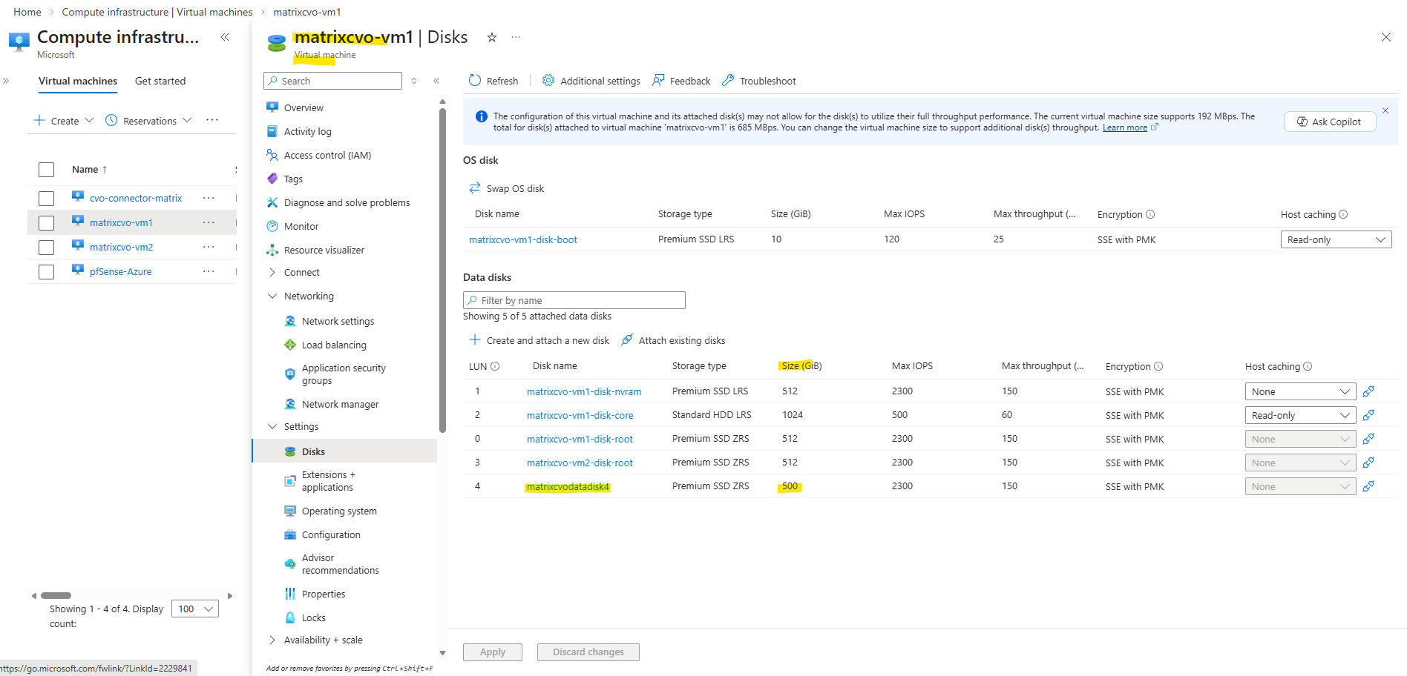Image resolution: width=1407 pixels, height=676 pixels.
Task: Open Additional settings gear icon
Action: tap(548, 81)
